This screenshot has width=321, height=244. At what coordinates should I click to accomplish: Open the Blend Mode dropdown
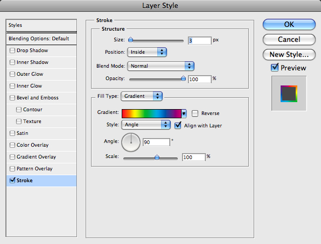(160, 66)
